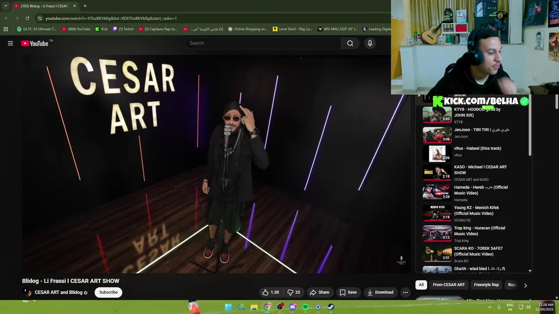The width and height of the screenshot is (559, 314).
Task: Play KTYB - HOODOO from the playlist
Action: click(x=473, y=115)
